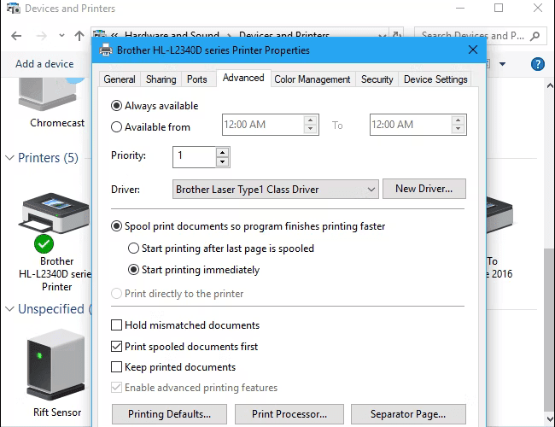
Task: Go back with the back arrow
Action: tap(16, 36)
